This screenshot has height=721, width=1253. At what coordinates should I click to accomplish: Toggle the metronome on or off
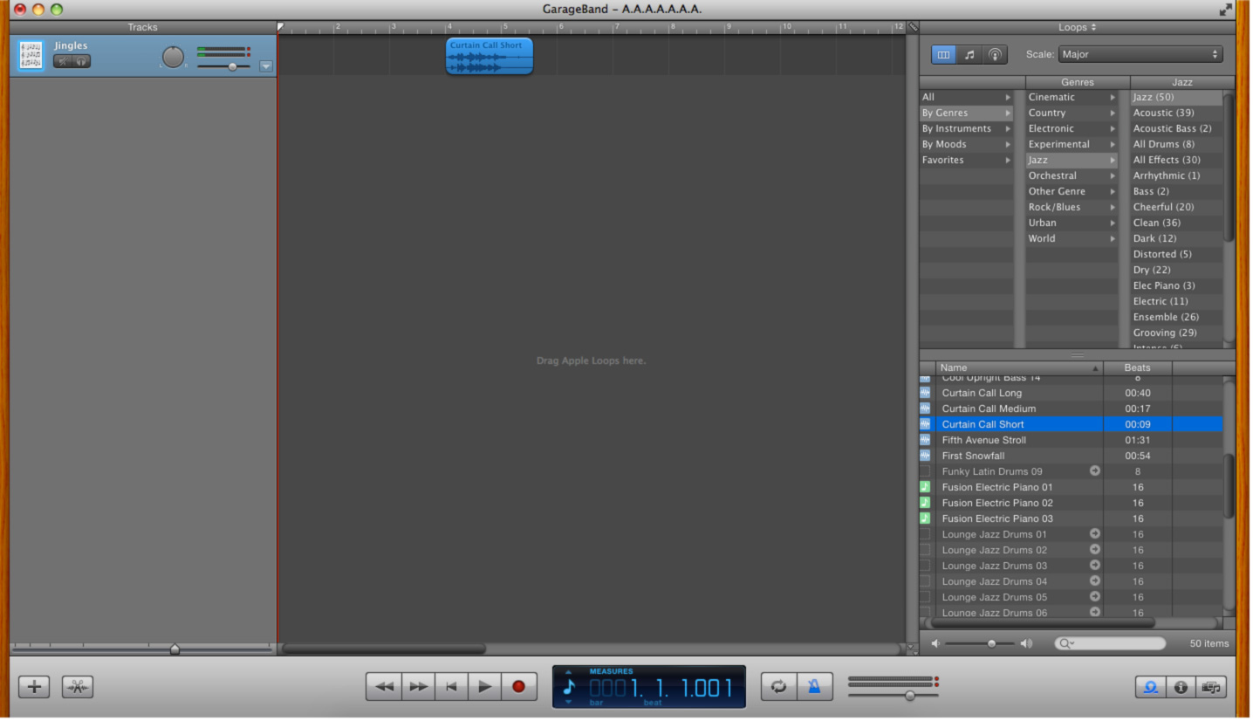tap(814, 687)
